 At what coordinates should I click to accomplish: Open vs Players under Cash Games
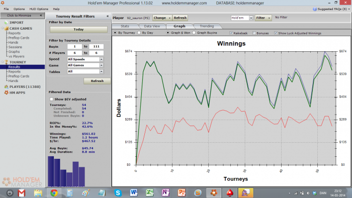coord(17,56)
